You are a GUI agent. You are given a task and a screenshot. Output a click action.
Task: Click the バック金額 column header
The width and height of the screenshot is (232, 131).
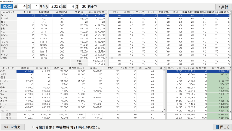(189, 68)
